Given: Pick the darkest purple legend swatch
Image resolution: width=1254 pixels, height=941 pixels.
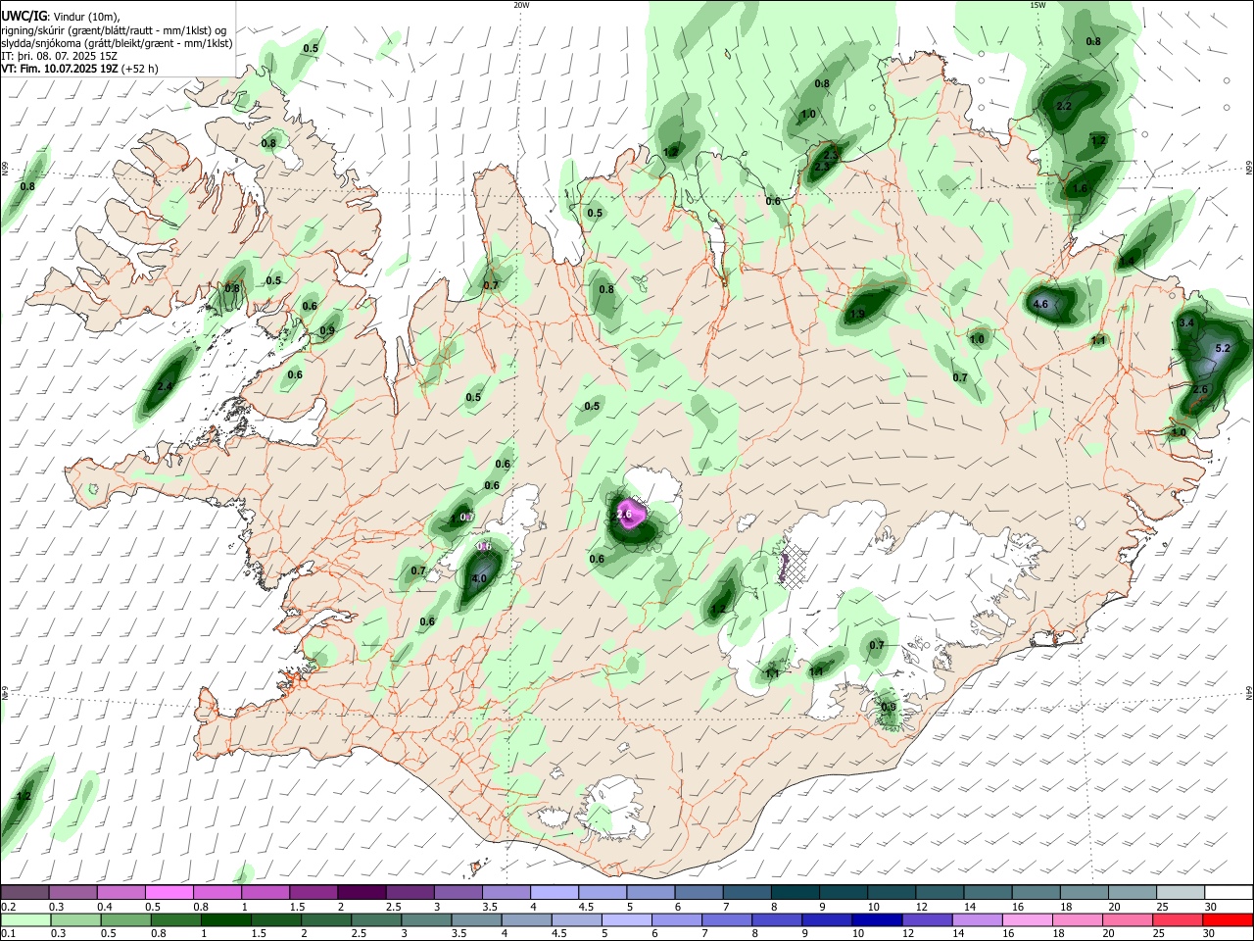Looking at the screenshot, I should pos(361,892).
